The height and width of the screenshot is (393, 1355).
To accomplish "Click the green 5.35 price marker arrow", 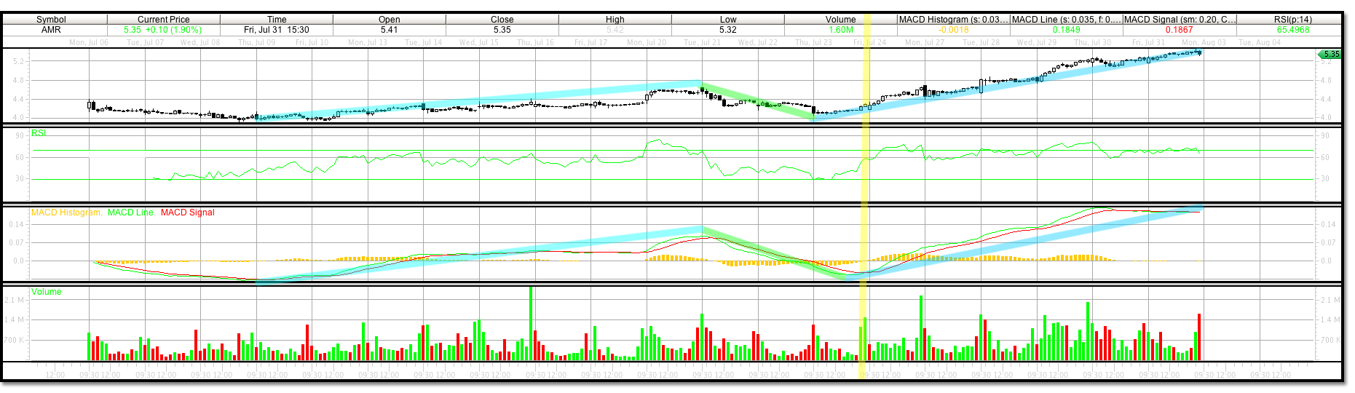I will [x=1330, y=54].
